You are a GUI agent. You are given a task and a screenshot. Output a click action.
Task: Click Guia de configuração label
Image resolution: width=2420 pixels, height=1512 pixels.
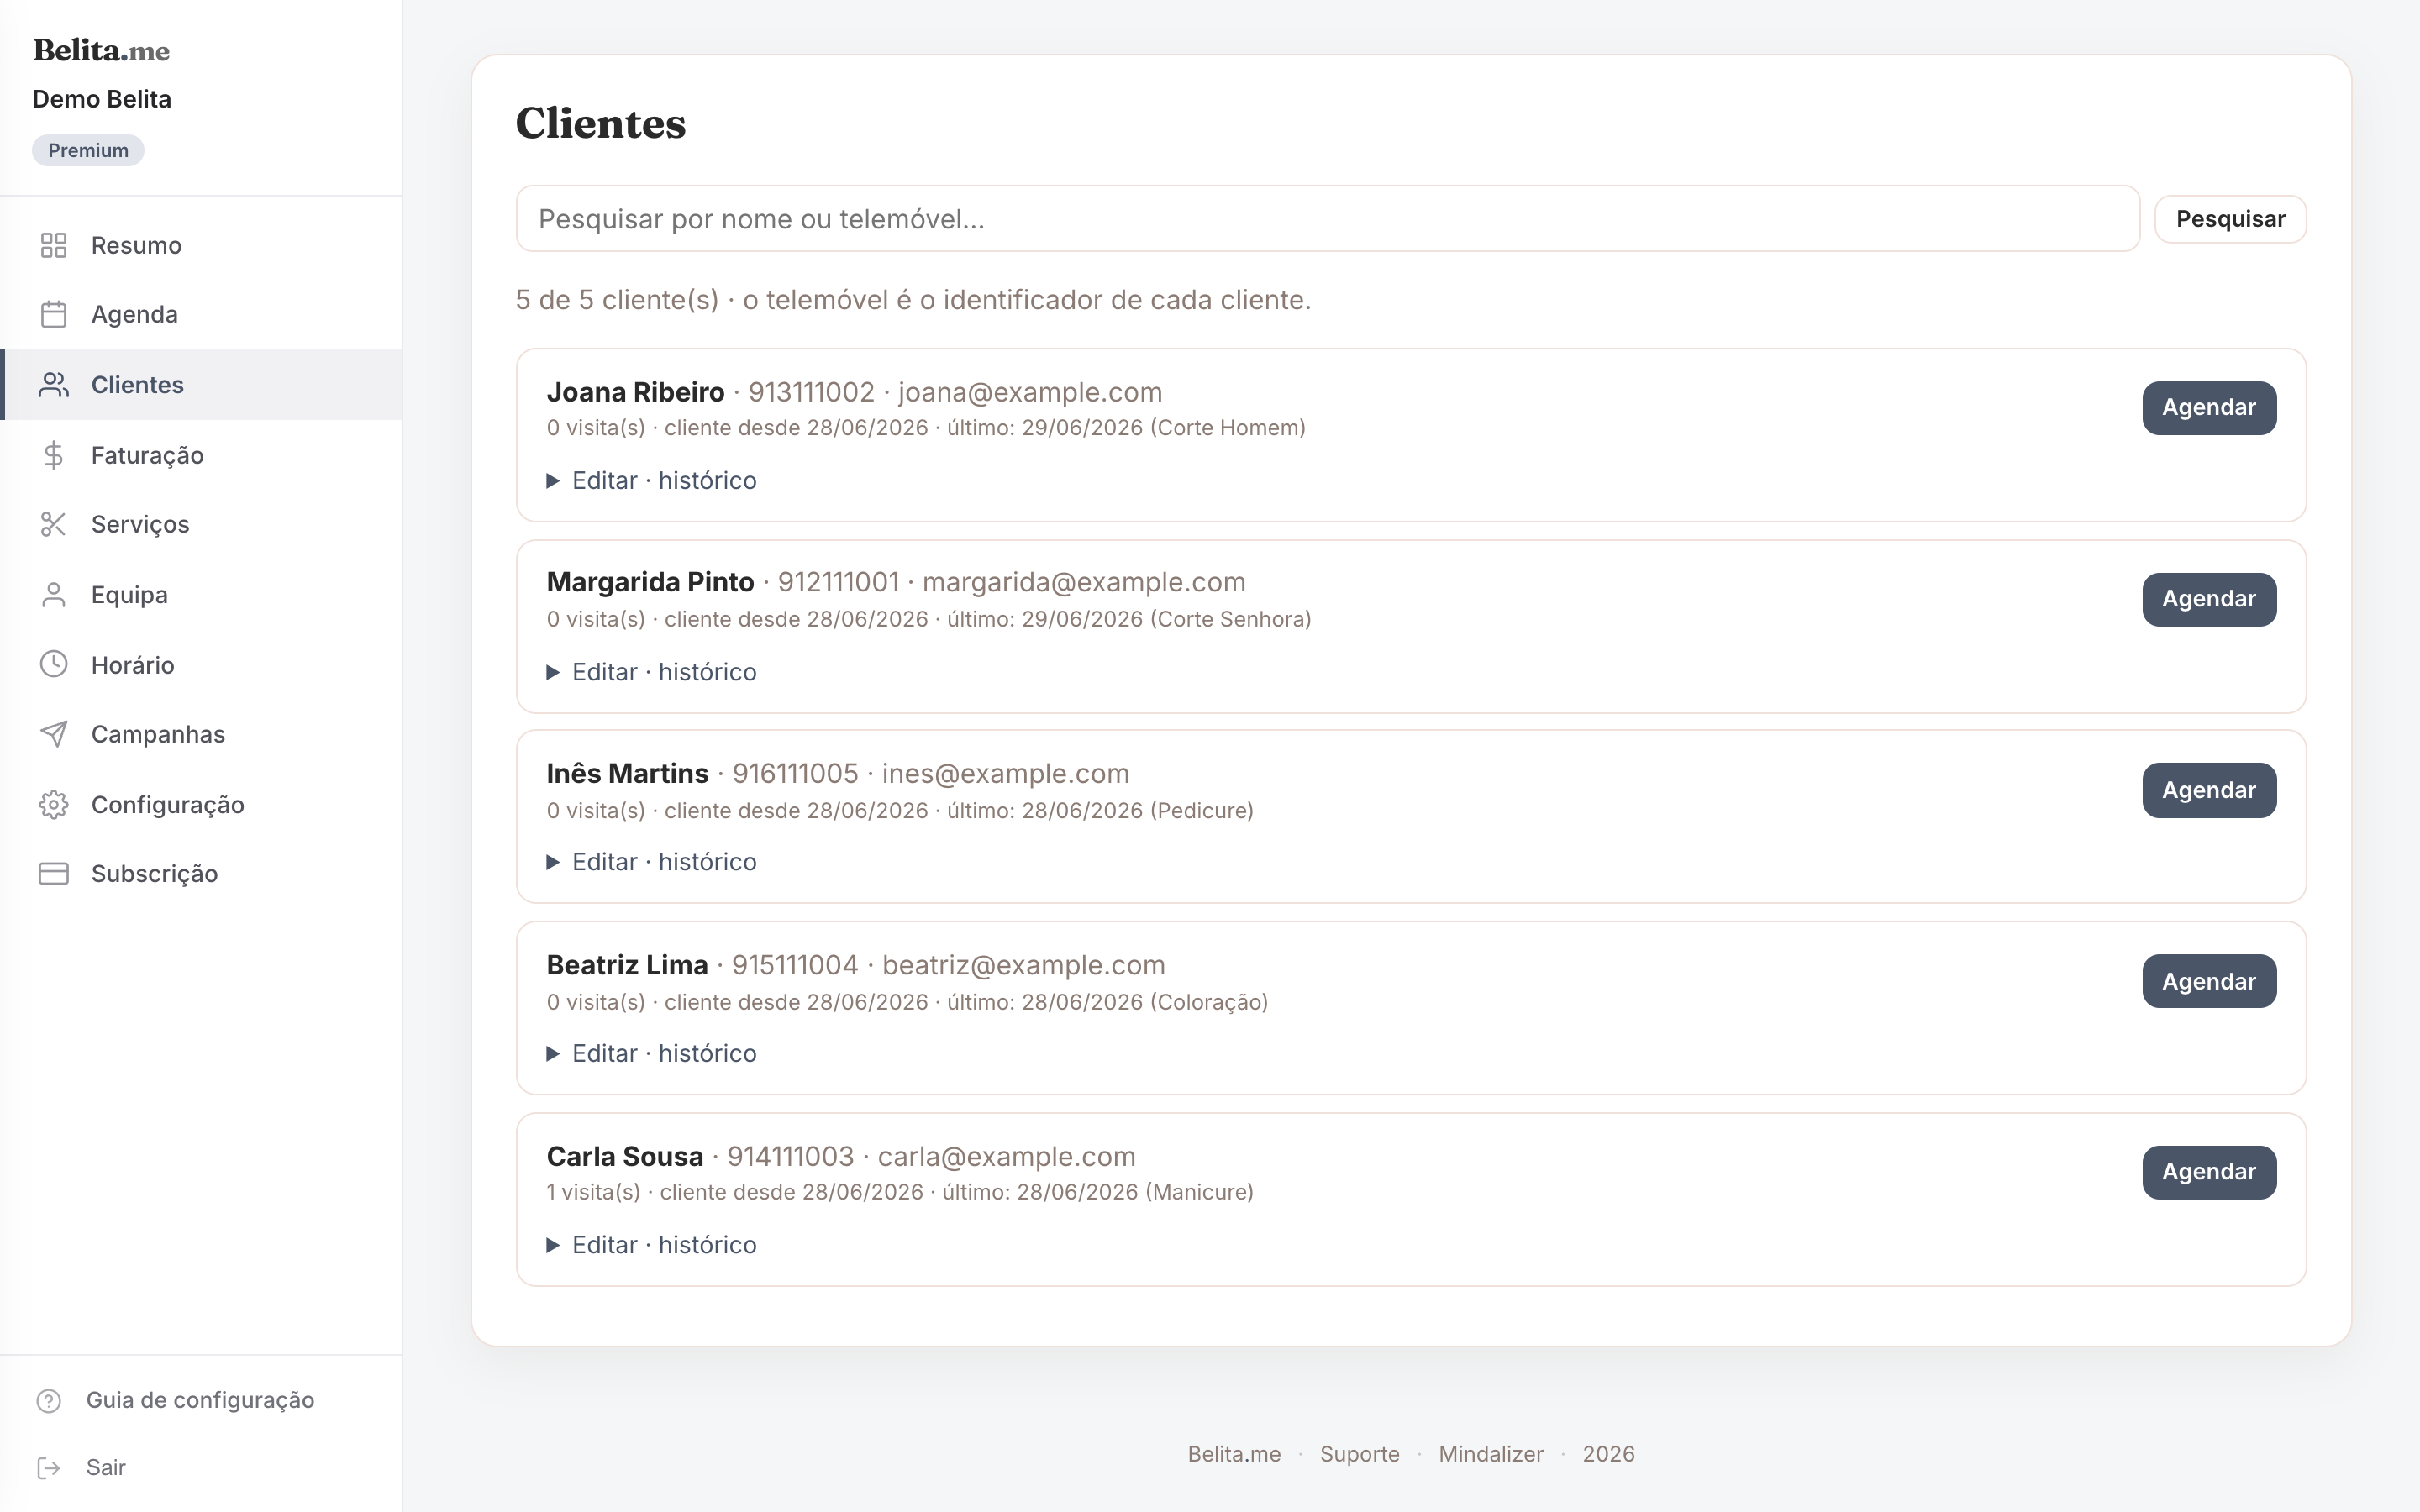(200, 1400)
